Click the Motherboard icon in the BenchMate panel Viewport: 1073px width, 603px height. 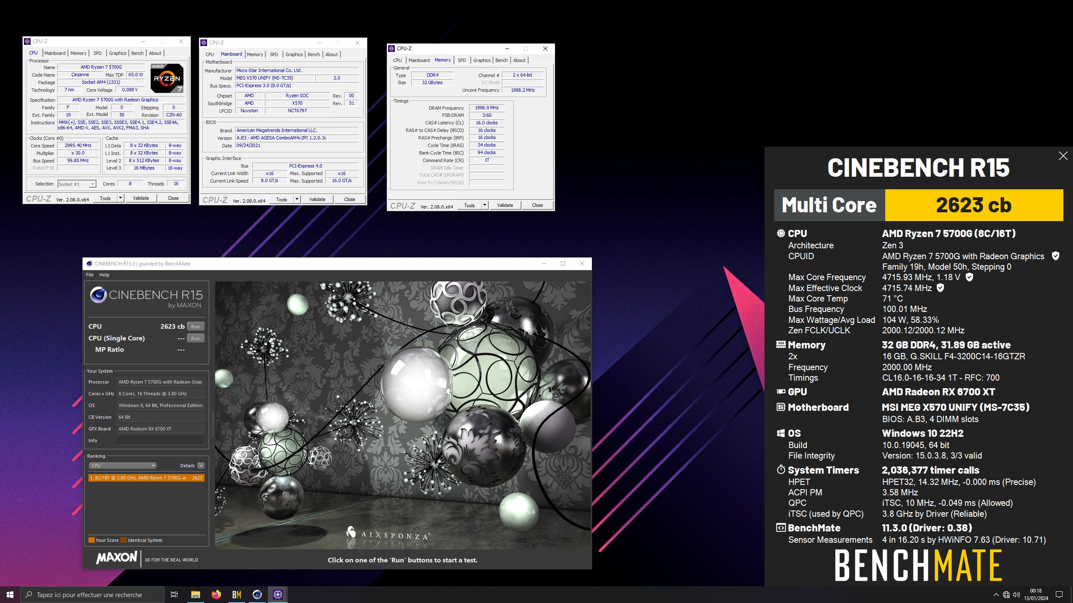click(x=780, y=407)
